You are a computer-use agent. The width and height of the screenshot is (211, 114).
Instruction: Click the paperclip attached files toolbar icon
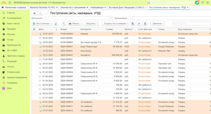(139, 24)
